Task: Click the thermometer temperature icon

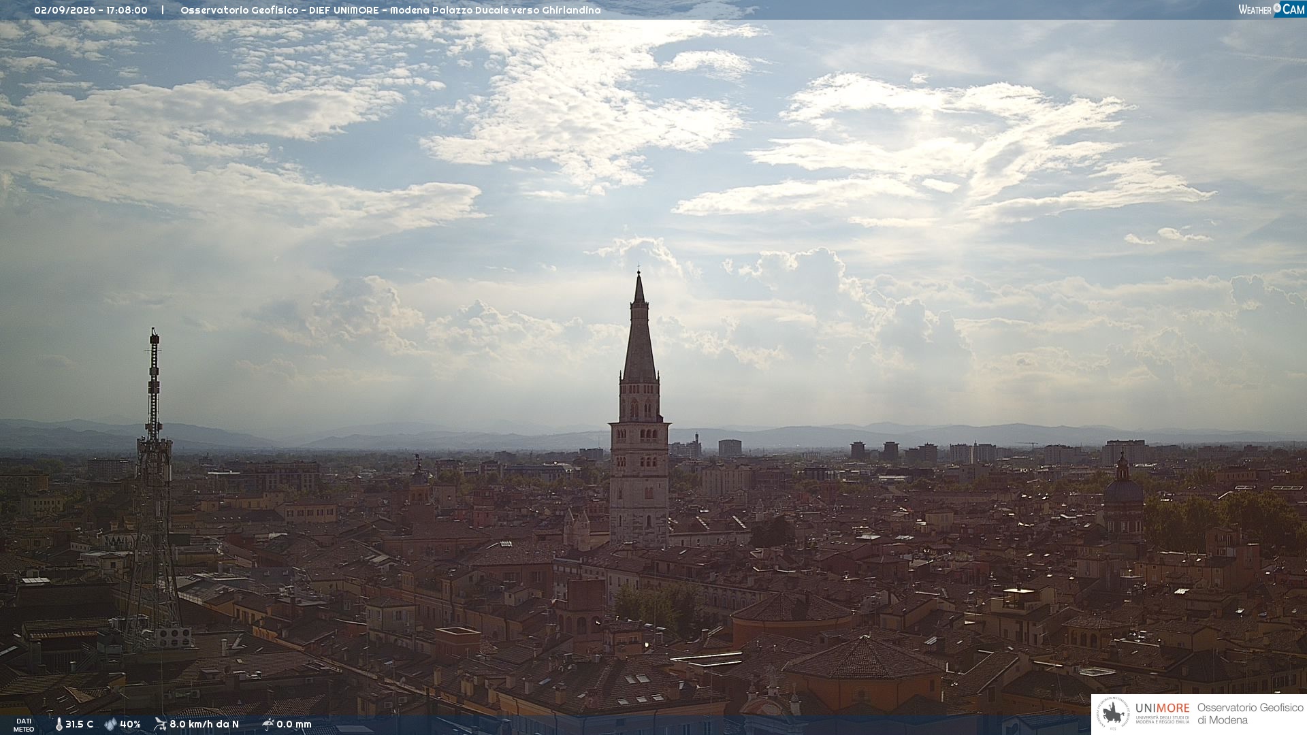Action: pos(59,724)
